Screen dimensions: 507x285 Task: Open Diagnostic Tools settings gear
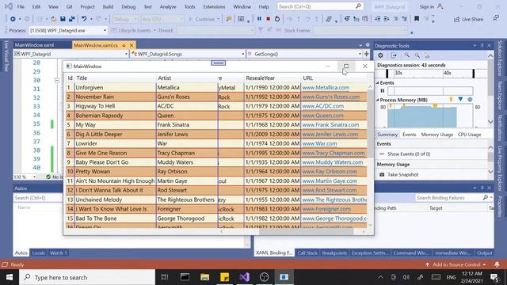380,55
